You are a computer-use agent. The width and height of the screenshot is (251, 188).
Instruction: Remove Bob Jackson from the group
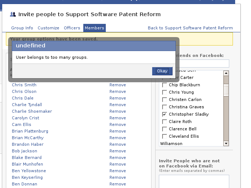[118, 151]
